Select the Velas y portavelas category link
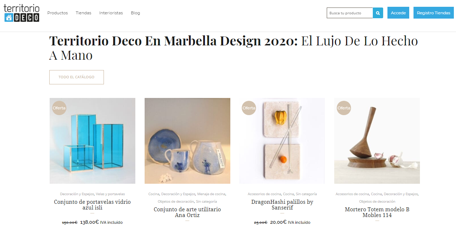456x227 pixels. pyautogui.click(x=110, y=194)
